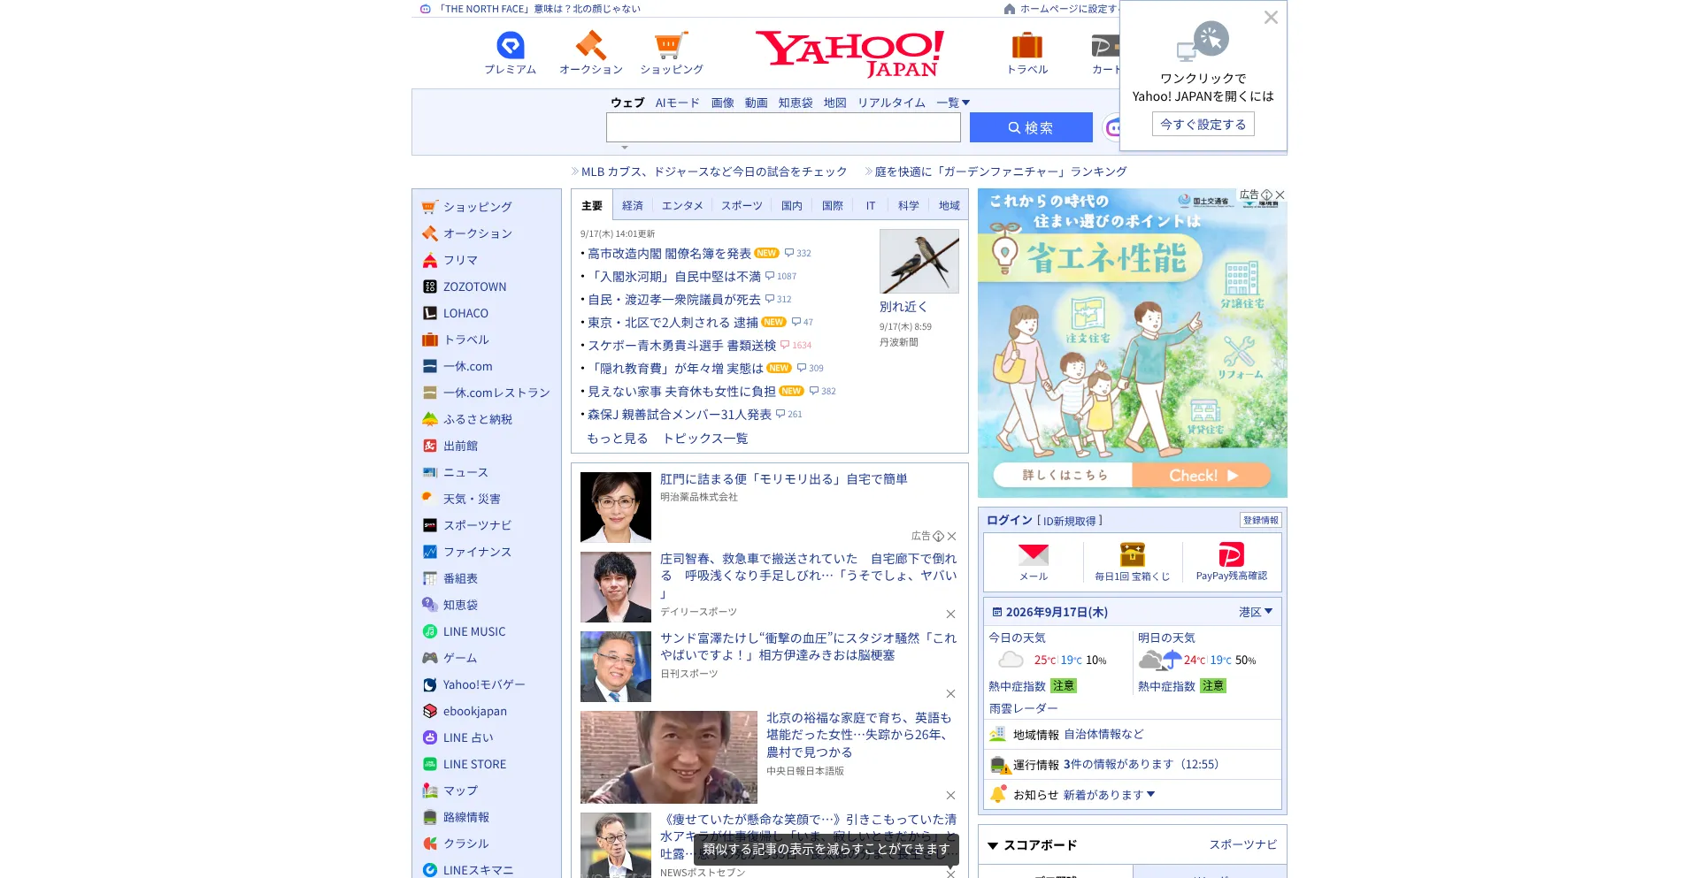Open 番組表 sidebar icon
This screenshot has width=1699, height=878.
click(x=430, y=578)
